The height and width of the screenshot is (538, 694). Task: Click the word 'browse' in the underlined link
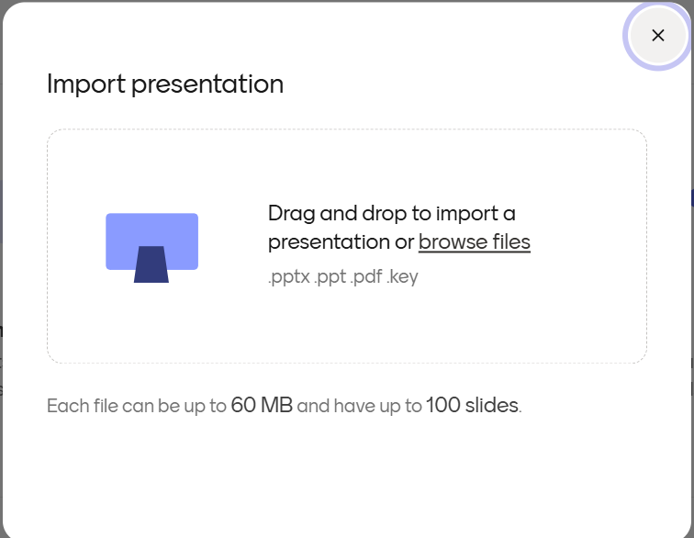point(452,241)
